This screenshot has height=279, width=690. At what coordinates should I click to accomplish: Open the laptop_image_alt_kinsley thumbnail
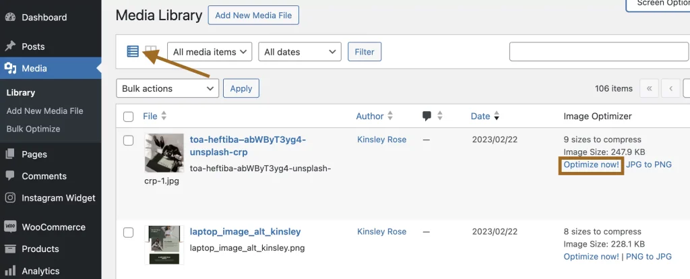(164, 245)
